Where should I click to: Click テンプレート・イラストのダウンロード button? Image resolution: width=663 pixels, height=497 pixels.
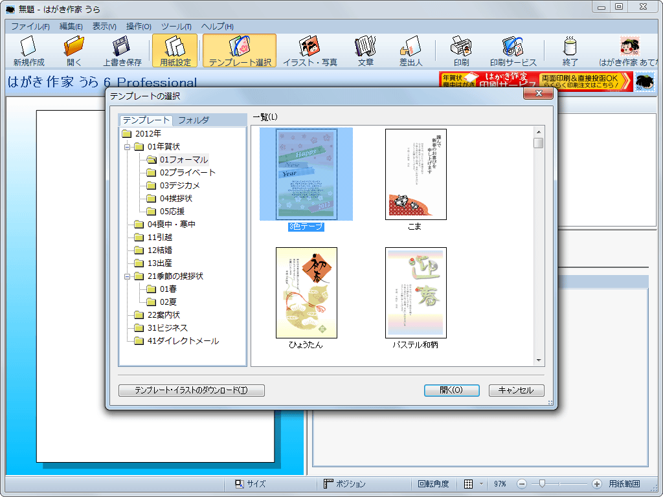point(192,390)
